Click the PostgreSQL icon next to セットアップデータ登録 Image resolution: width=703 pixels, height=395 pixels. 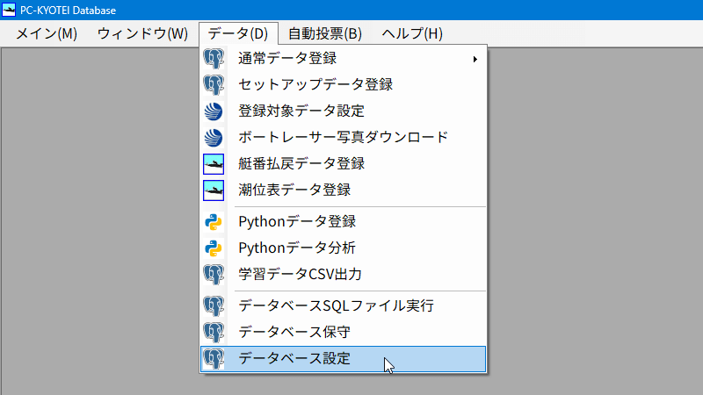214,84
